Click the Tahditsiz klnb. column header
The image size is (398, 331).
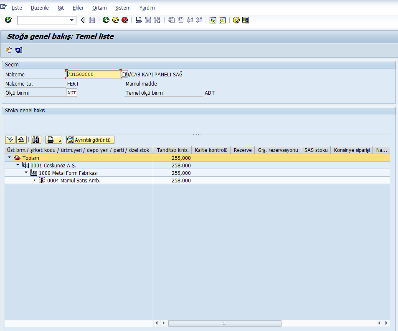pos(172,150)
